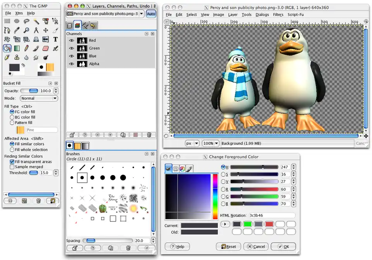The height and width of the screenshot is (260, 372).
Task: Open the color wheel tab in color dialog
Action: 182,168
